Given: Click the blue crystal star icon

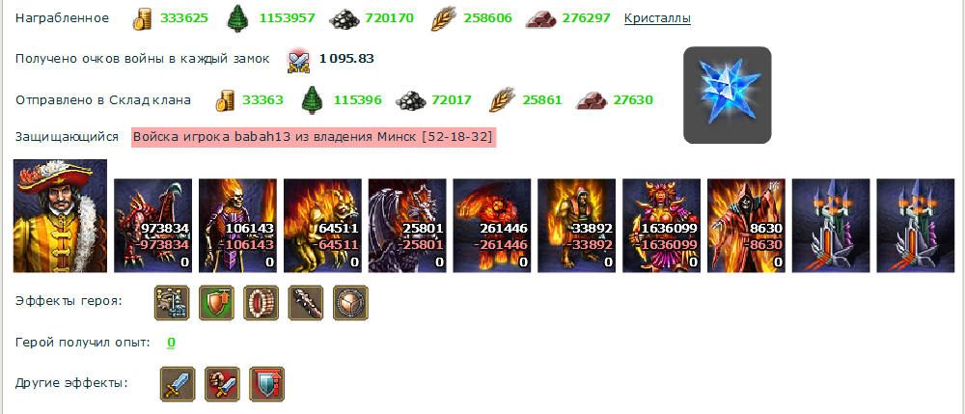Looking at the screenshot, I should [x=727, y=95].
